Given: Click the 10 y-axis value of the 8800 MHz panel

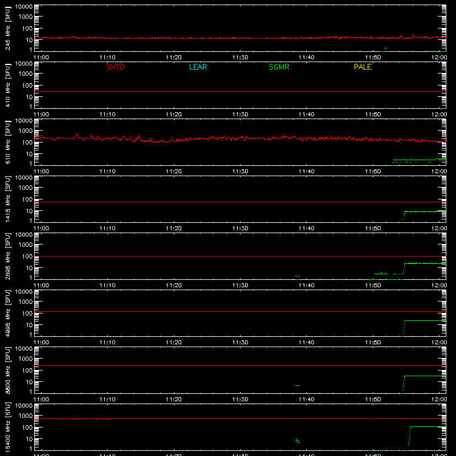Looking at the screenshot, I should 29,382.
